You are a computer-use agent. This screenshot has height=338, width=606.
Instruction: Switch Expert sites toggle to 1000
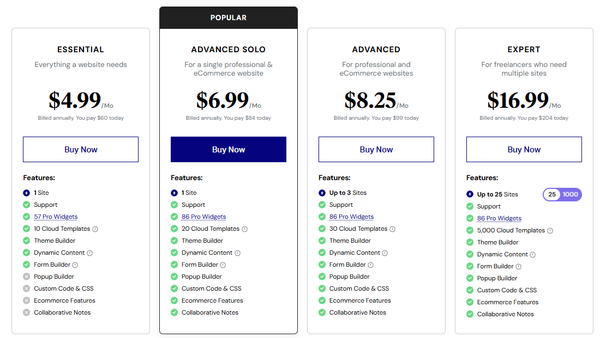tap(571, 194)
